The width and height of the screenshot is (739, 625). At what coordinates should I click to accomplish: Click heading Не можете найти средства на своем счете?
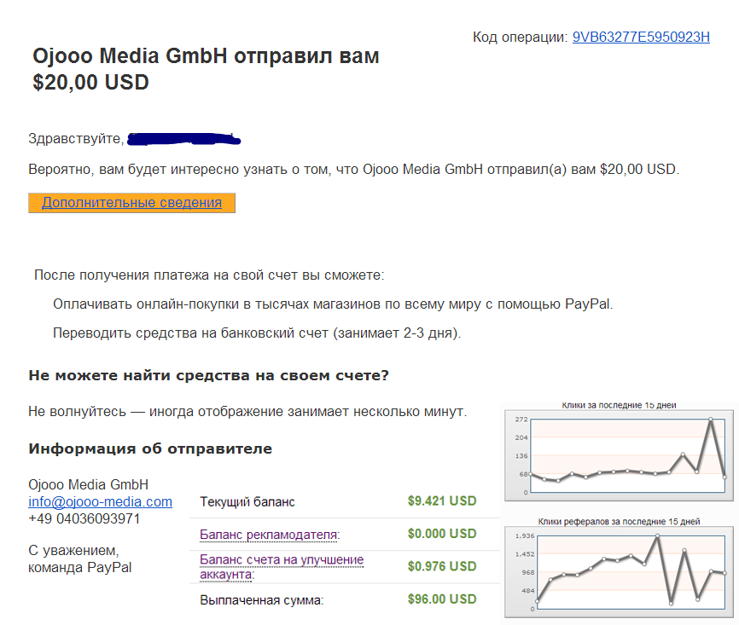tap(208, 375)
